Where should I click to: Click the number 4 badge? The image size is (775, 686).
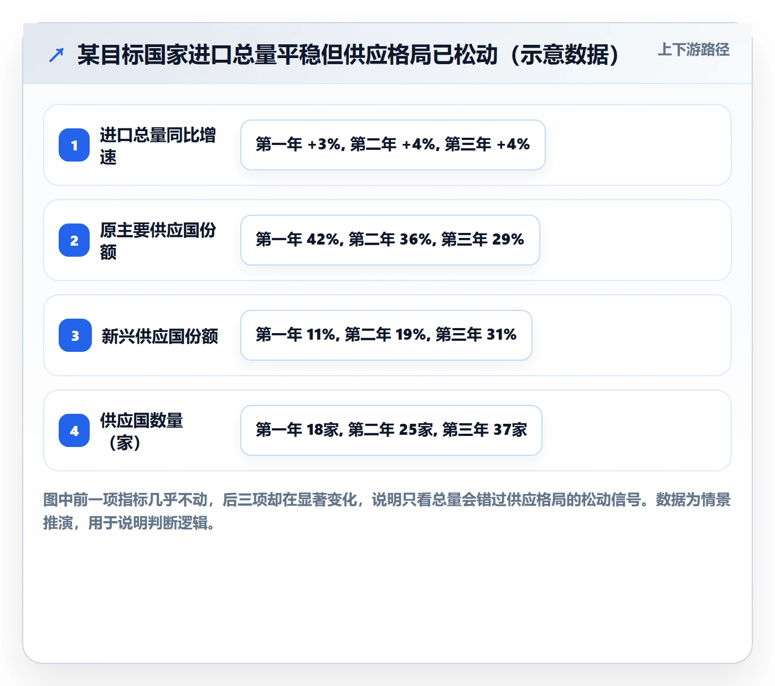tap(74, 430)
